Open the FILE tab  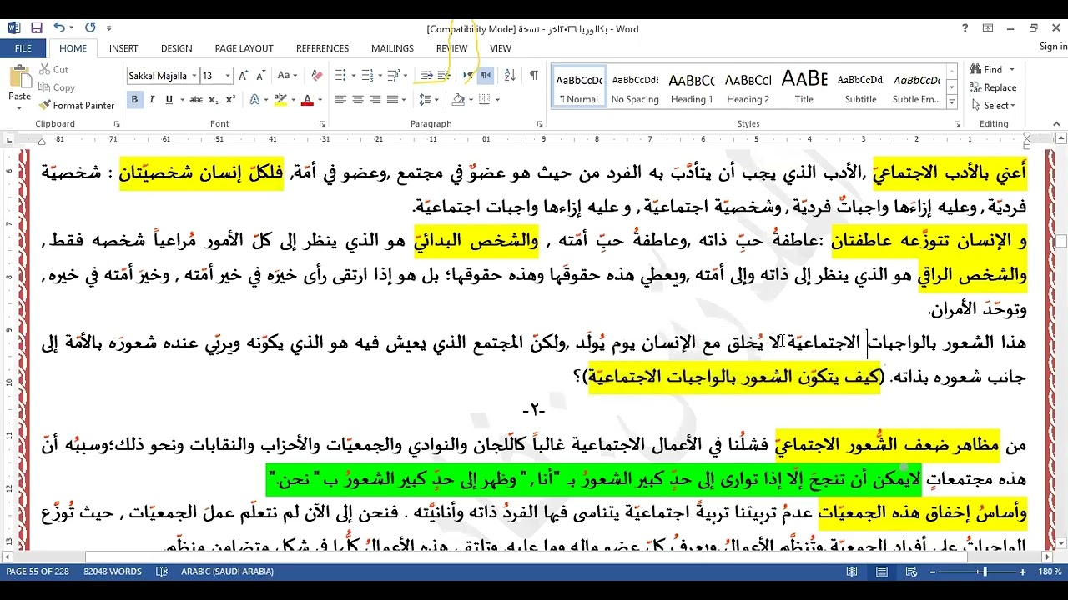[23, 49]
